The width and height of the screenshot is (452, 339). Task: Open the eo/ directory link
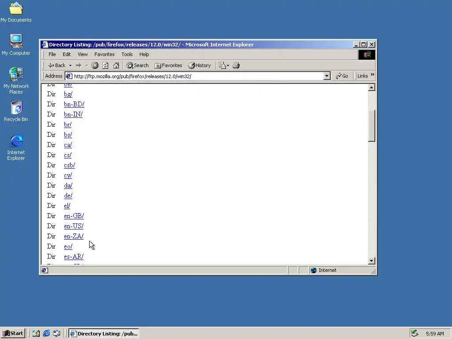(x=68, y=246)
